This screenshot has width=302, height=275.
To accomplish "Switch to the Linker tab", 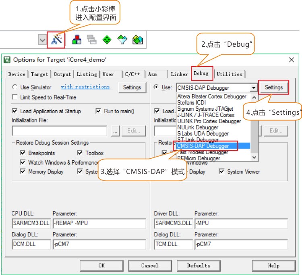I will click(x=179, y=74).
